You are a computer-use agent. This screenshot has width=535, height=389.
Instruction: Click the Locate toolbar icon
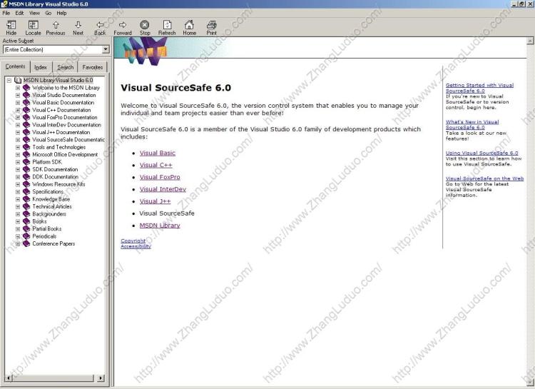(x=33, y=25)
